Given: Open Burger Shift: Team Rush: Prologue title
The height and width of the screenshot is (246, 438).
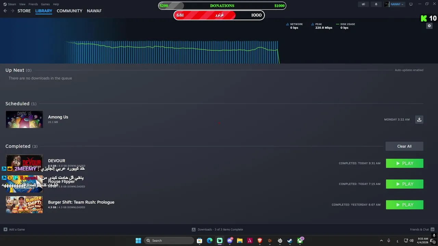Looking at the screenshot, I should click(81, 202).
